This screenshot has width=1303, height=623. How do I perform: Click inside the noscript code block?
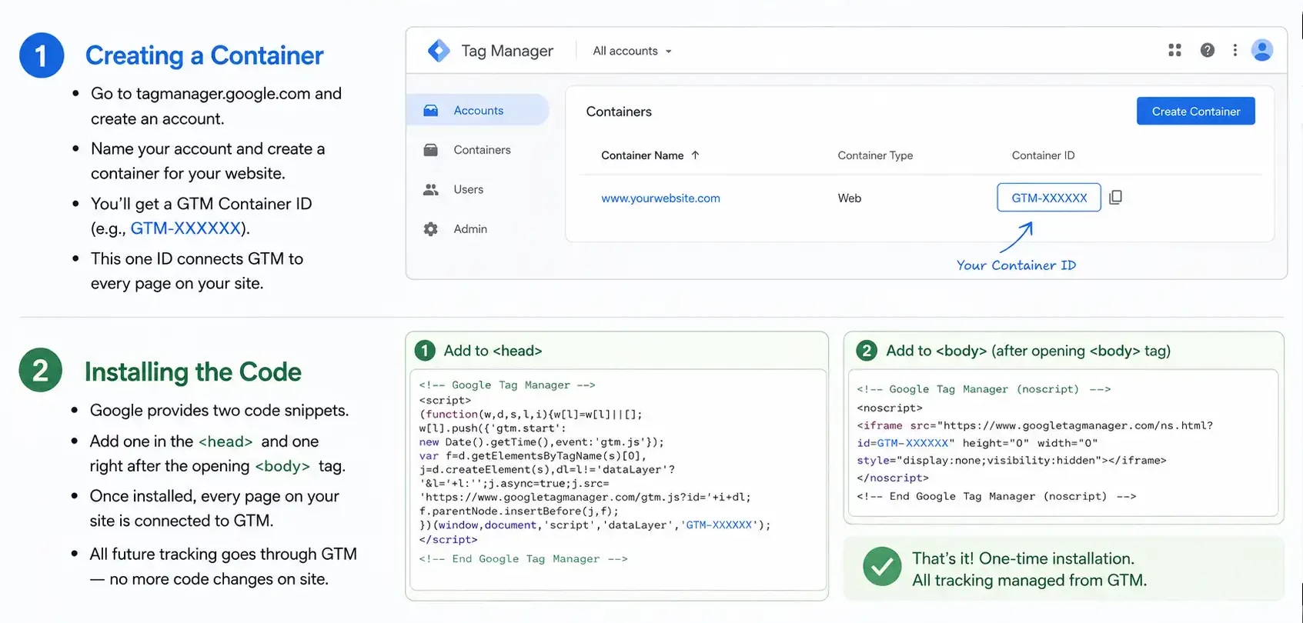1062,443
